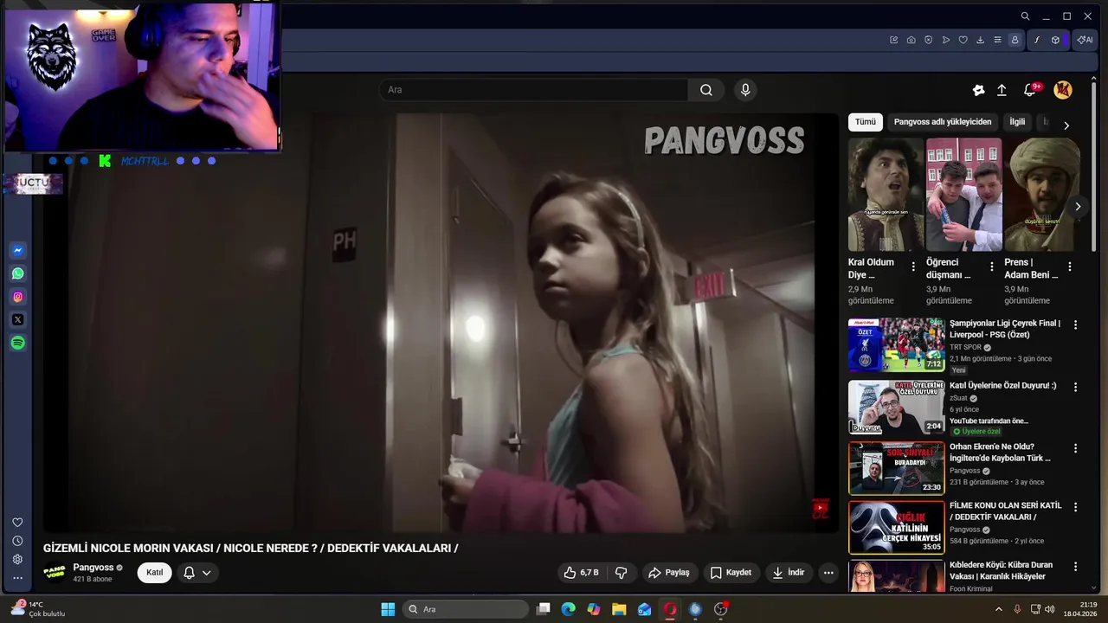Open Spotify in Opera sidebar
Viewport: 1108px width, 623px height.
coord(17,344)
